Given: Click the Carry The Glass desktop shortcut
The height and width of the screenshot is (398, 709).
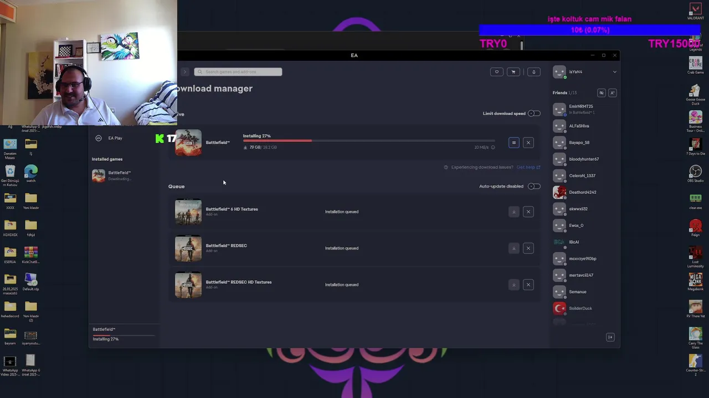Looking at the screenshot, I should pos(696,338).
